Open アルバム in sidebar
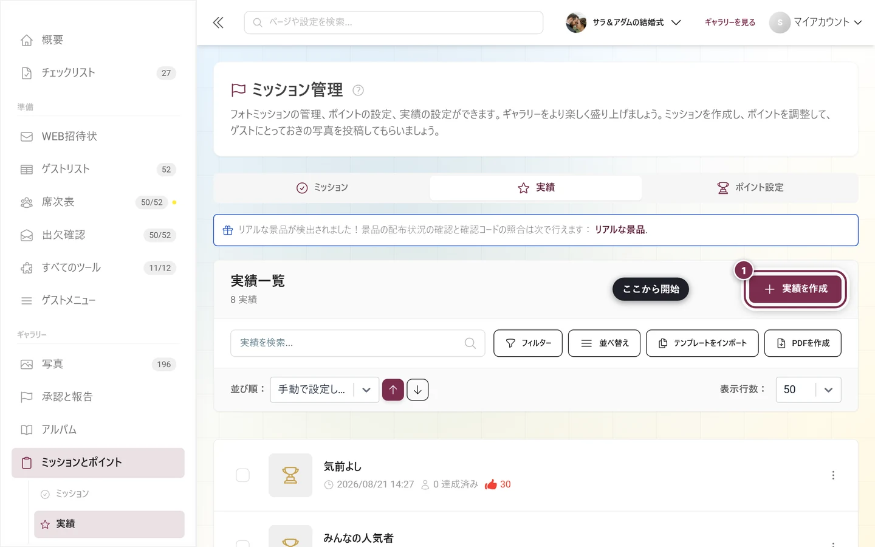Screen dimensions: 875x547 (98, 430)
